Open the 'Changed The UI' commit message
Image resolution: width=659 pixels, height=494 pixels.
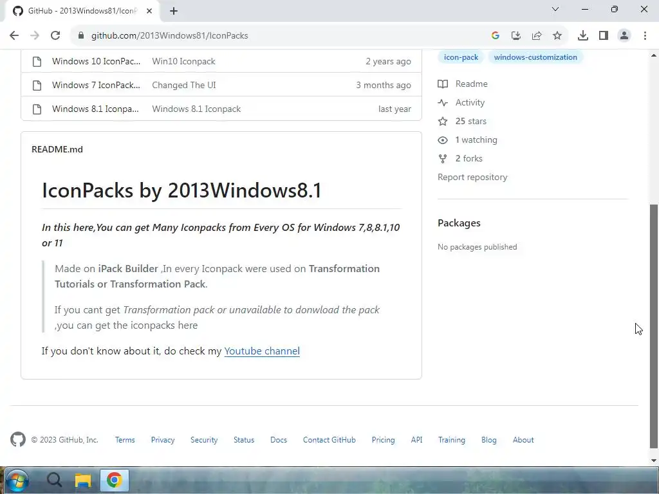pos(184,86)
